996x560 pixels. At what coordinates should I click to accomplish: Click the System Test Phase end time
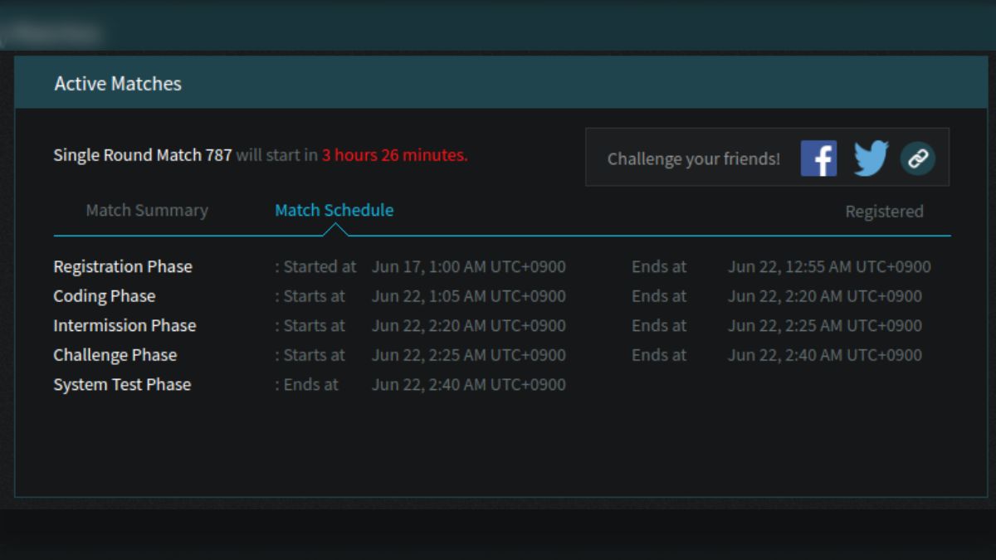pos(469,385)
